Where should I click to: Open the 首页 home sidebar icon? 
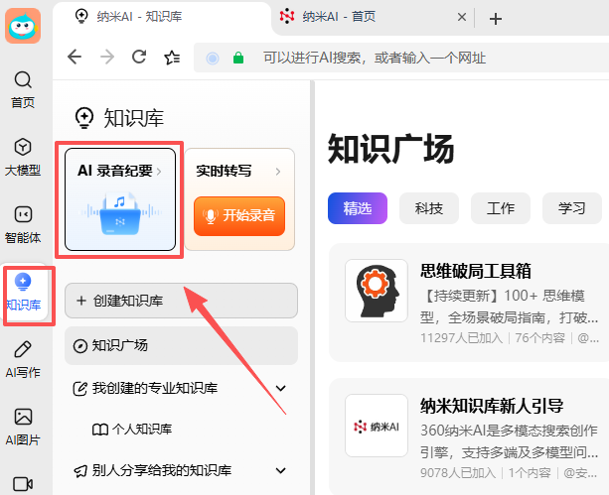[x=23, y=87]
